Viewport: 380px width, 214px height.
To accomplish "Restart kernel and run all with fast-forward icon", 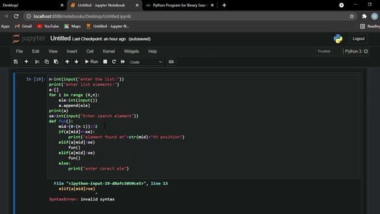I will (123, 62).
